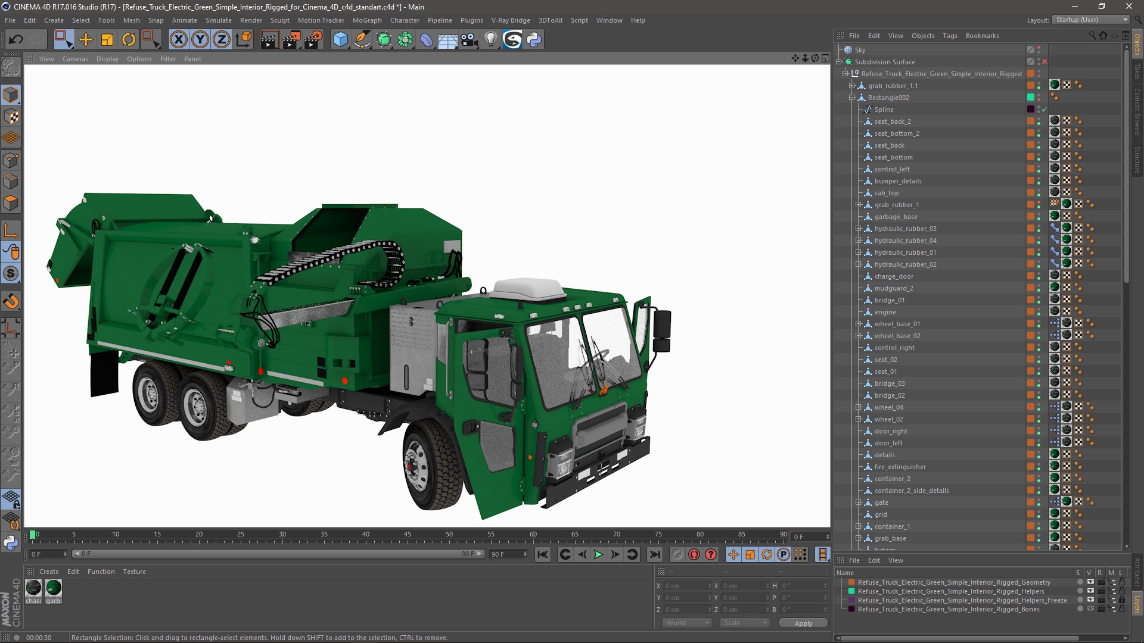The width and height of the screenshot is (1144, 643).
Task: Open Layer manager View menu
Action: [x=896, y=560]
